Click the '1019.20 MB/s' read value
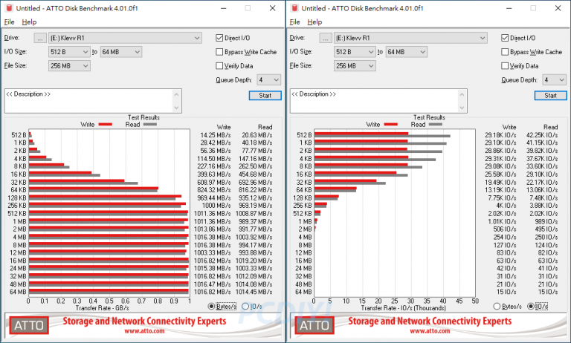The width and height of the screenshot is (571, 343). coord(254,261)
